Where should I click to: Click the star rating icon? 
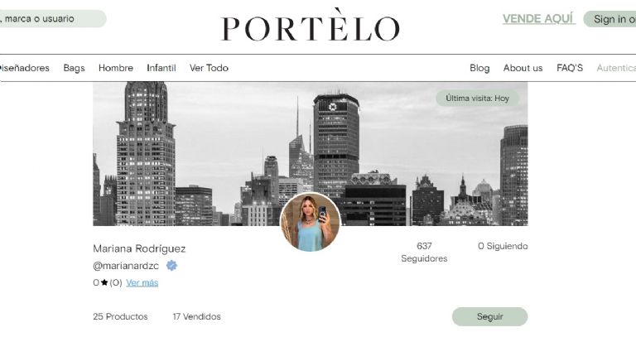click(x=104, y=282)
